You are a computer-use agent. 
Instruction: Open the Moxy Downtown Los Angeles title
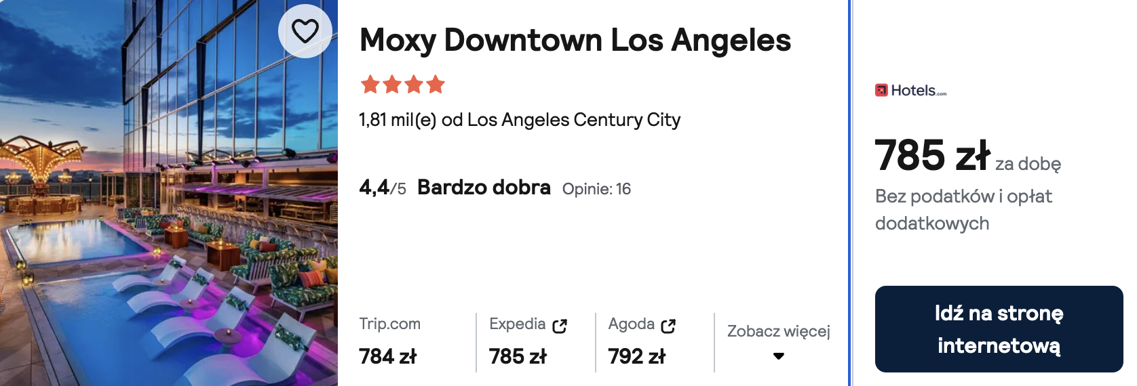(x=575, y=40)
